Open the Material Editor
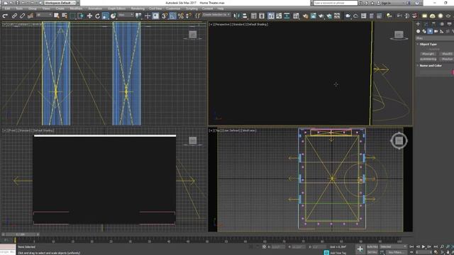454x255 pixels. (296, 16)
